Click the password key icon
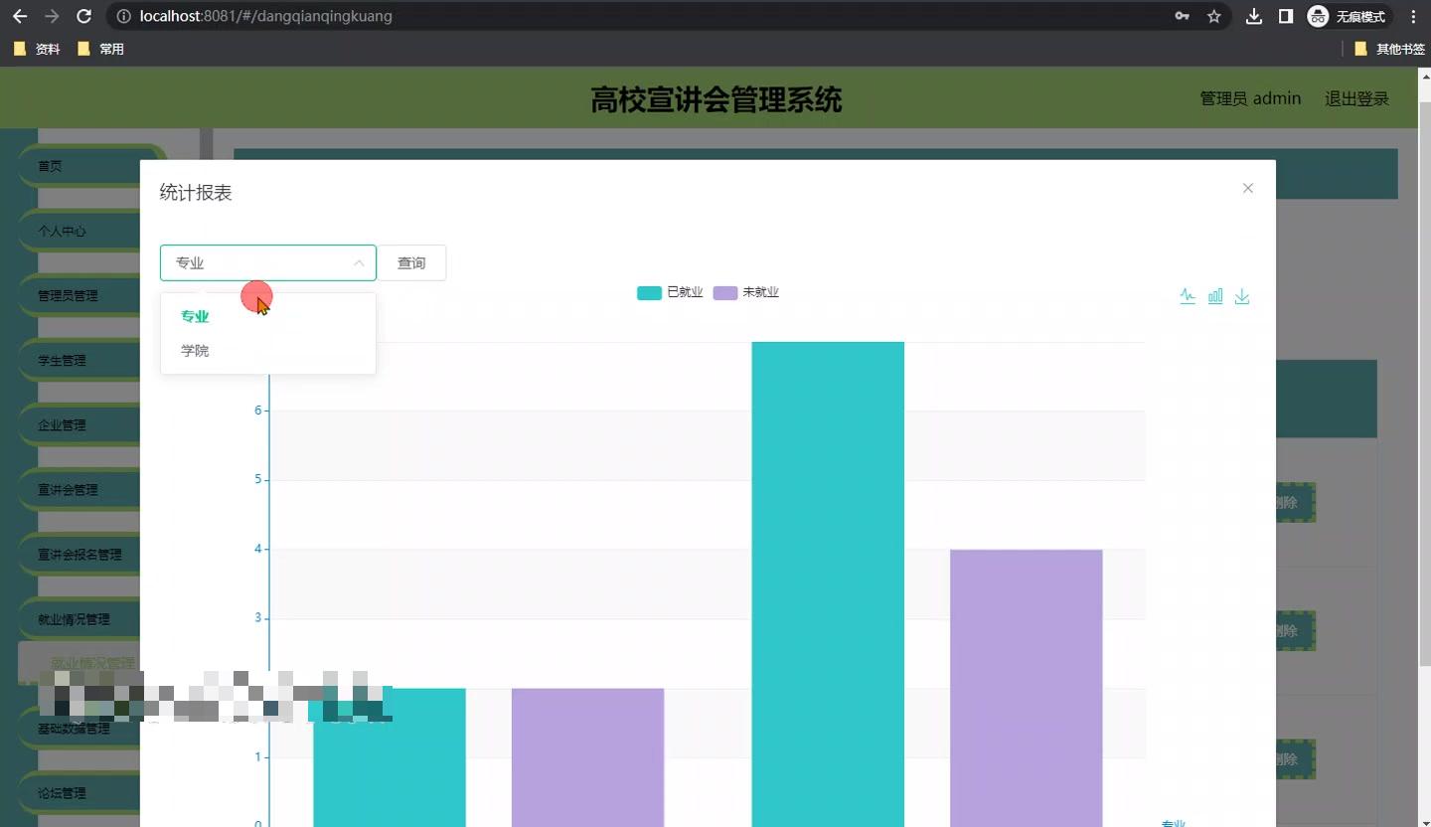1431x827 pixels. (x=1182, y=16)
